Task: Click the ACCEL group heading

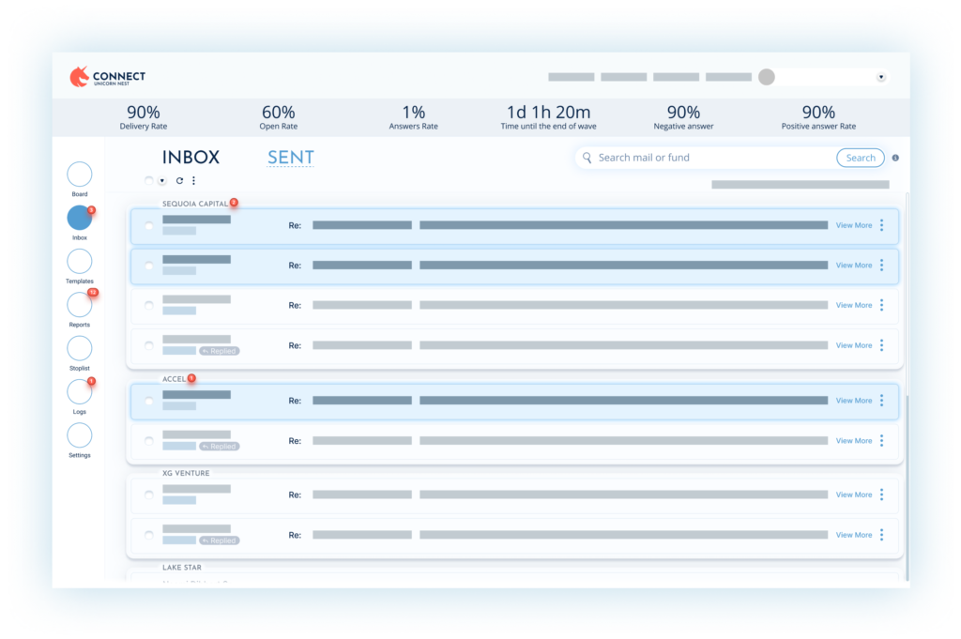Action: pos(174,379)
